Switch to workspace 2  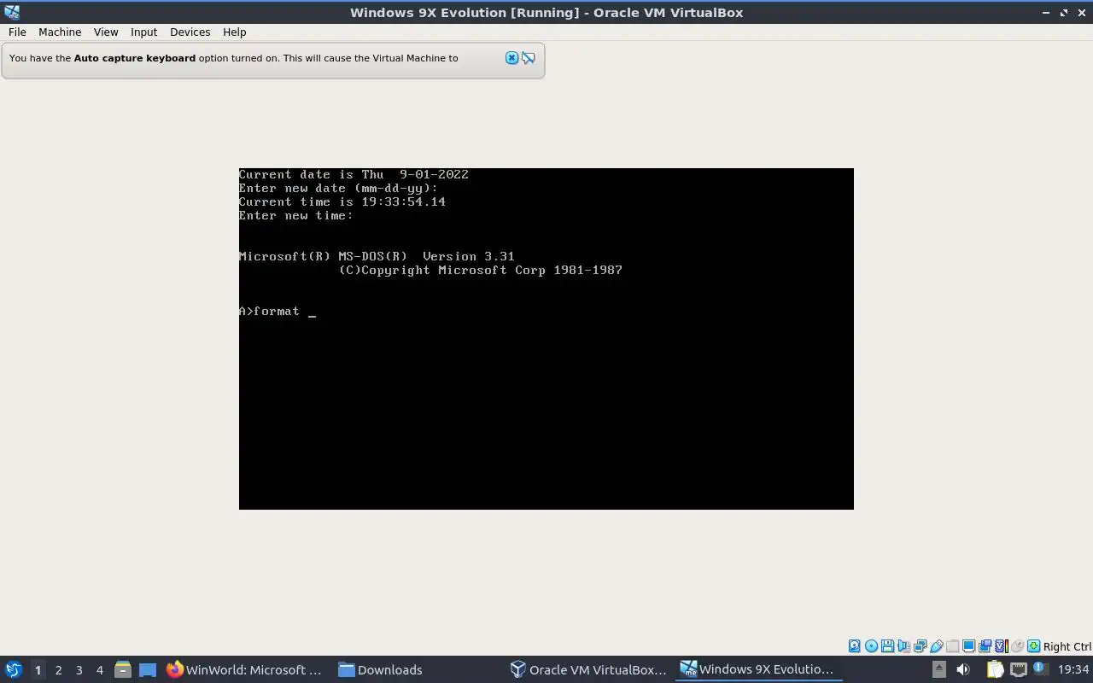click(58, 669)
